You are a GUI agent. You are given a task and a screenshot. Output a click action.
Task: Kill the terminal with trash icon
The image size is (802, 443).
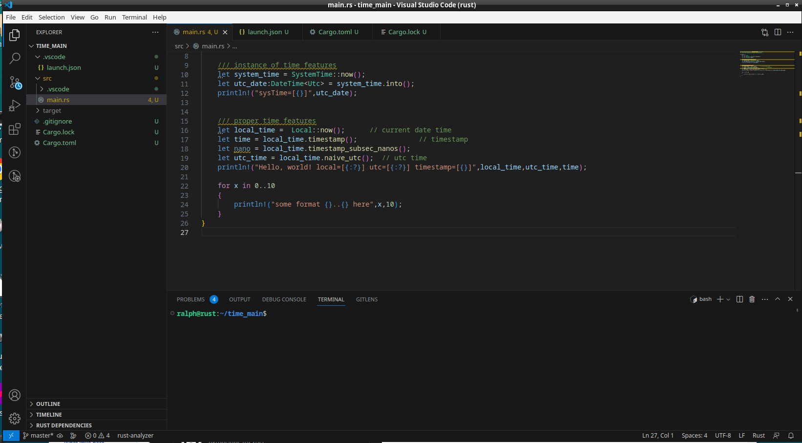click(752, 299)
